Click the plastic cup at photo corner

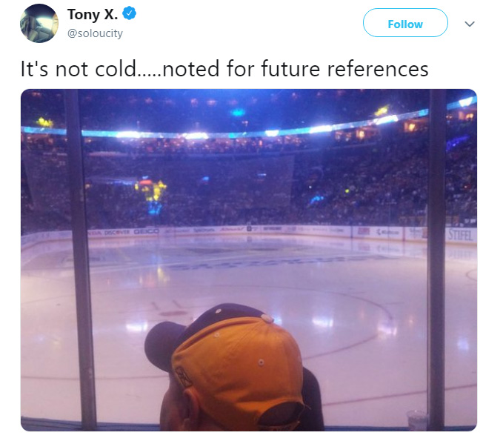[417, 419]
